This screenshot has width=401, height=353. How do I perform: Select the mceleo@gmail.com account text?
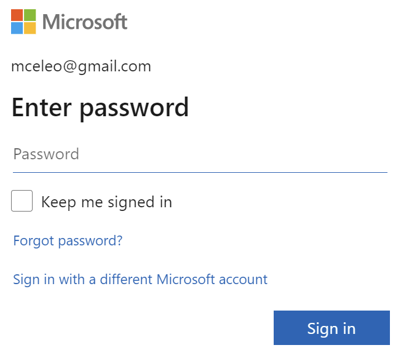click(81, 66)
